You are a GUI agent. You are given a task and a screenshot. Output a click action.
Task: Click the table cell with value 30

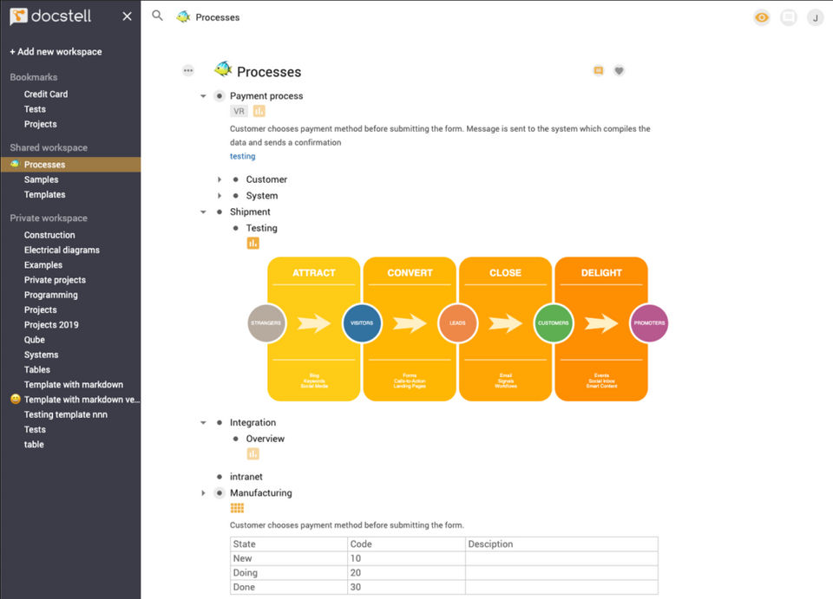(x=406, y=587)
